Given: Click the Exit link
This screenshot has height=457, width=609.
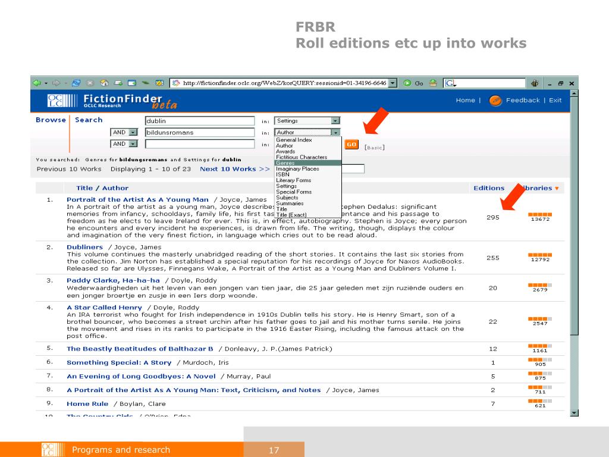Looking at the screenshot, I should click(555, 100).
